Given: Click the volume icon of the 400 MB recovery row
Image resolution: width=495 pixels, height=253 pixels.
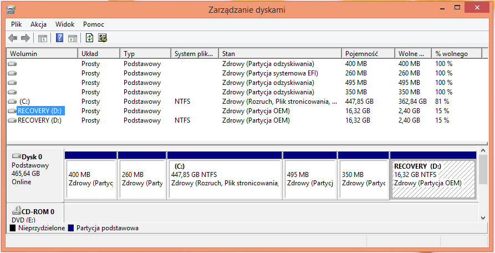Looking at the screenshot, I should coord(12,64).
